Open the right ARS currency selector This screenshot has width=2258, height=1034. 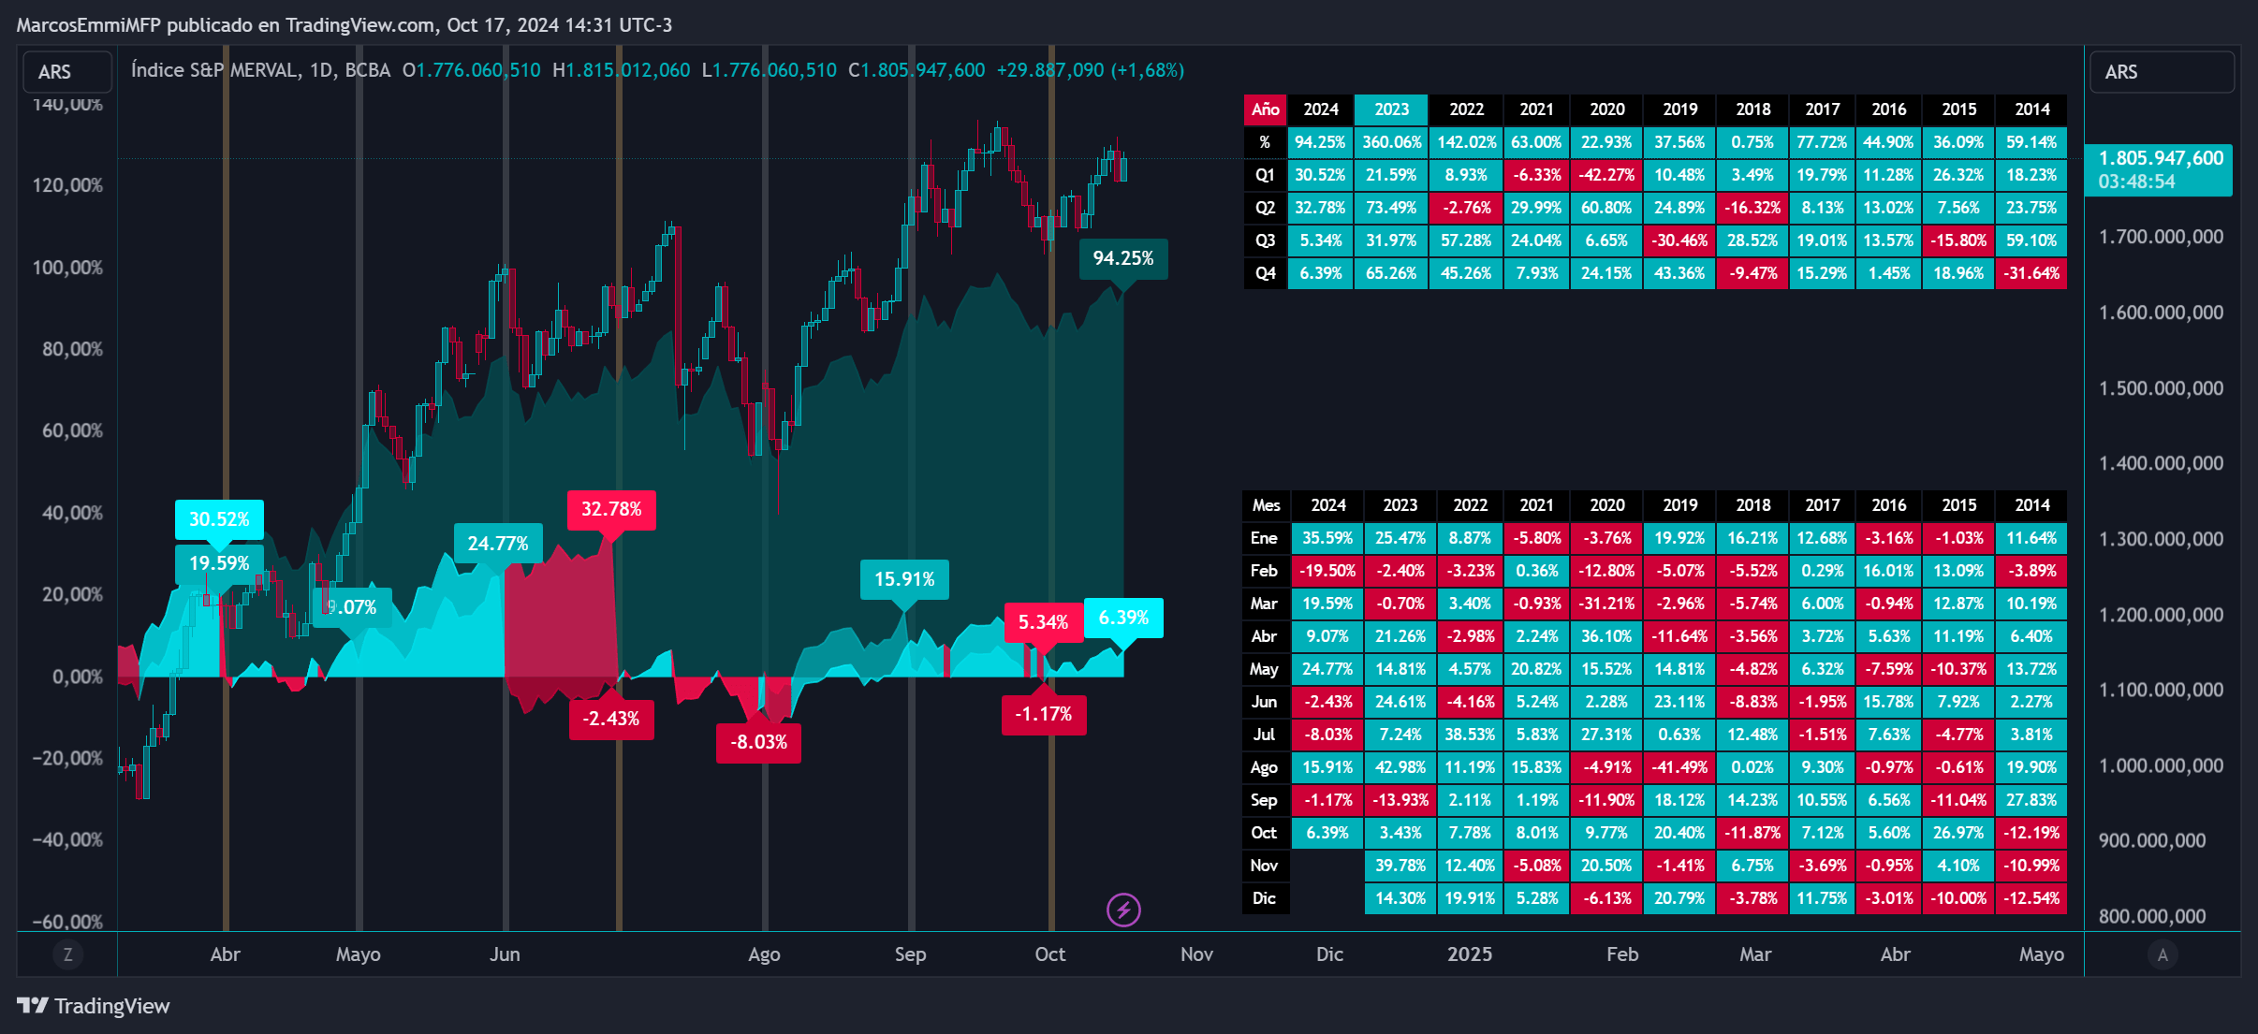[x=2162, y=72]
